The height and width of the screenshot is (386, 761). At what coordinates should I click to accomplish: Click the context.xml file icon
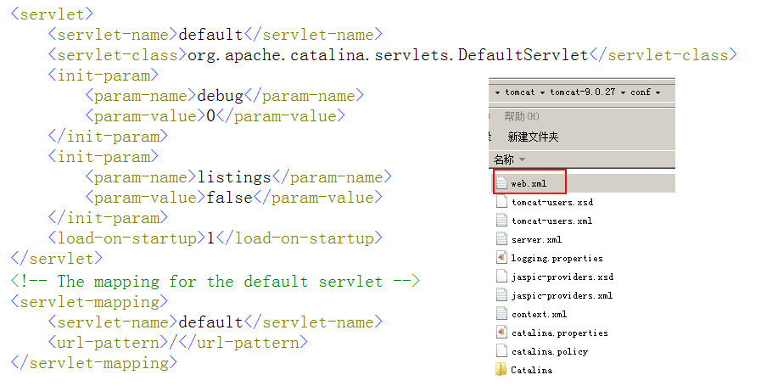click(501, 314)
